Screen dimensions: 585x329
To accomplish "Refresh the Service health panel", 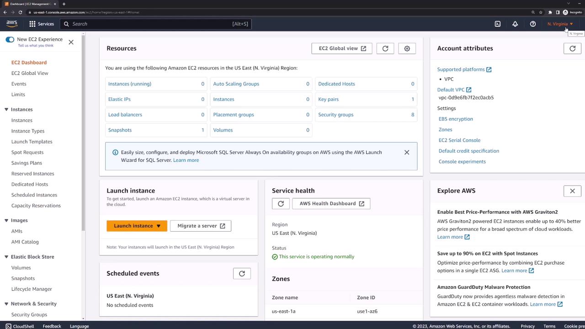I will point(281,204).
